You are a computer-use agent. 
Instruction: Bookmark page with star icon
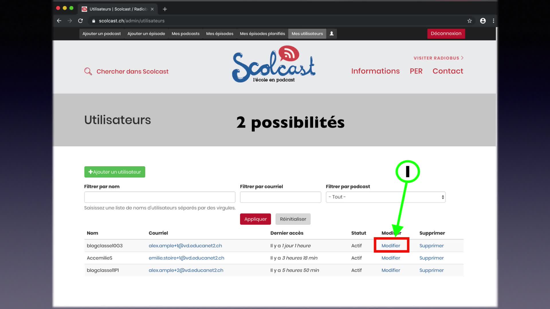tap(470, 21)
